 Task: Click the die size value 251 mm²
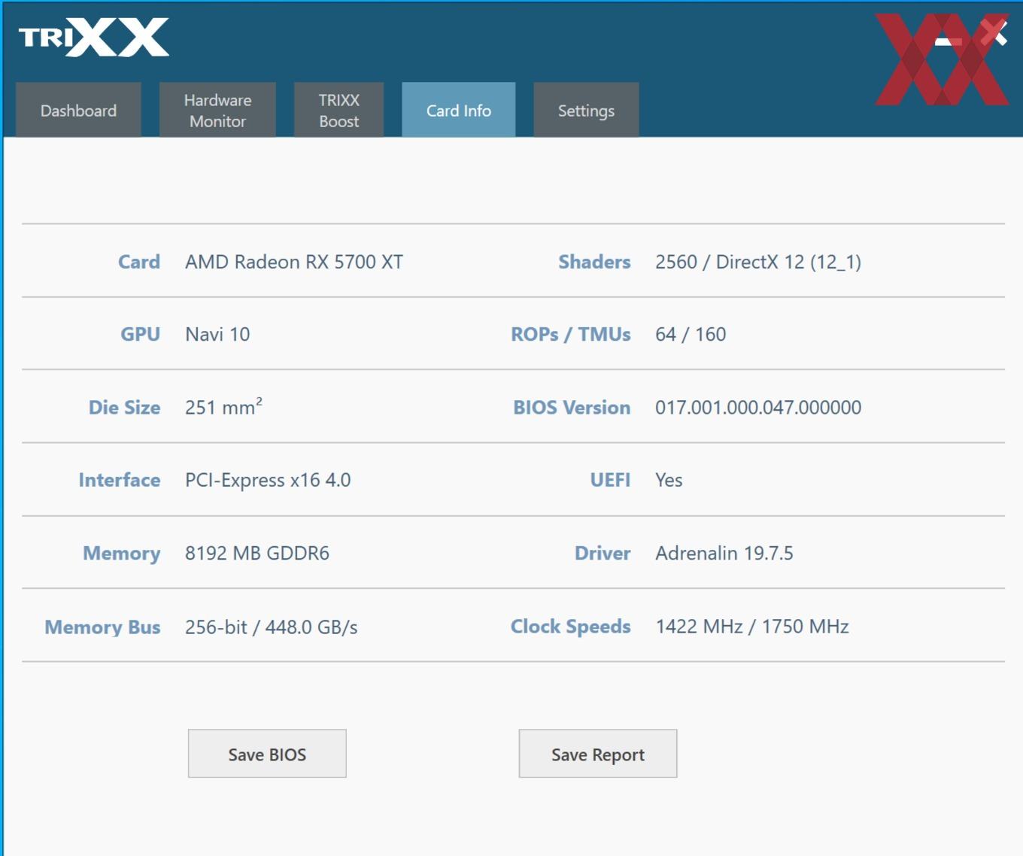coord(223,406)
